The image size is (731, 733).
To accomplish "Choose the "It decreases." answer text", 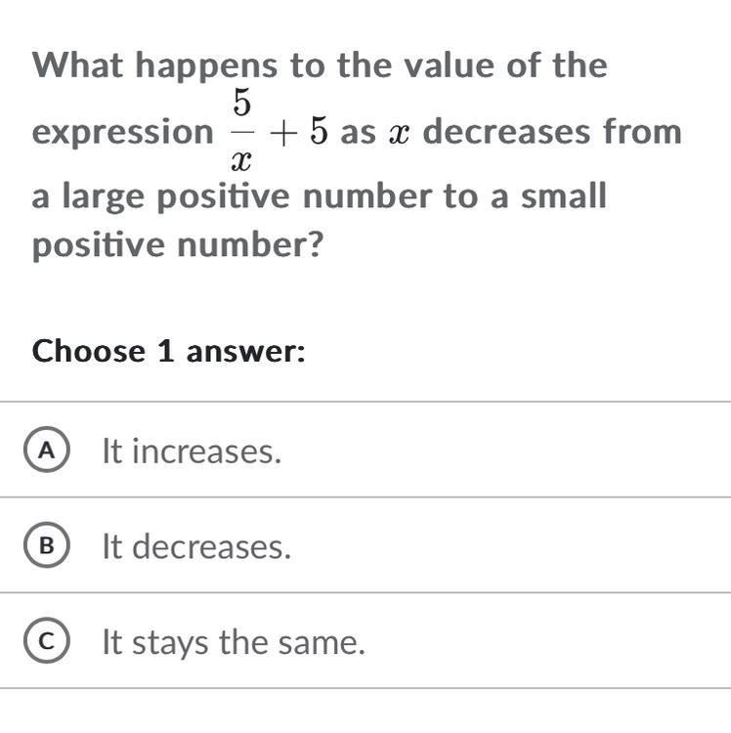I will pyautogui.click(x=196, y=546).
